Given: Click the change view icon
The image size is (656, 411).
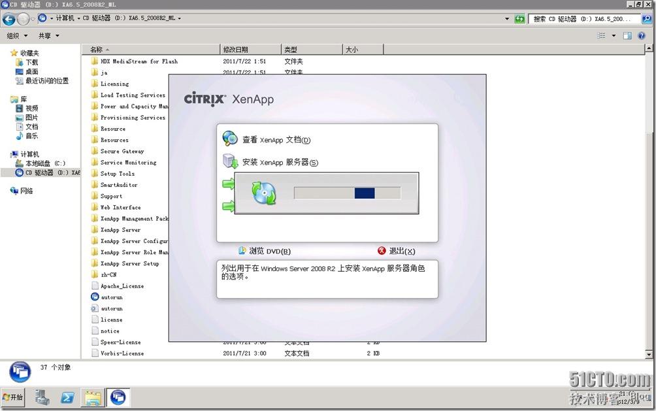Looking at the screenshot, I should (x=601, y=35).
